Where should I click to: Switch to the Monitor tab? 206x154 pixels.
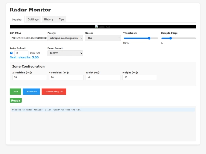(x=17, y=19)
